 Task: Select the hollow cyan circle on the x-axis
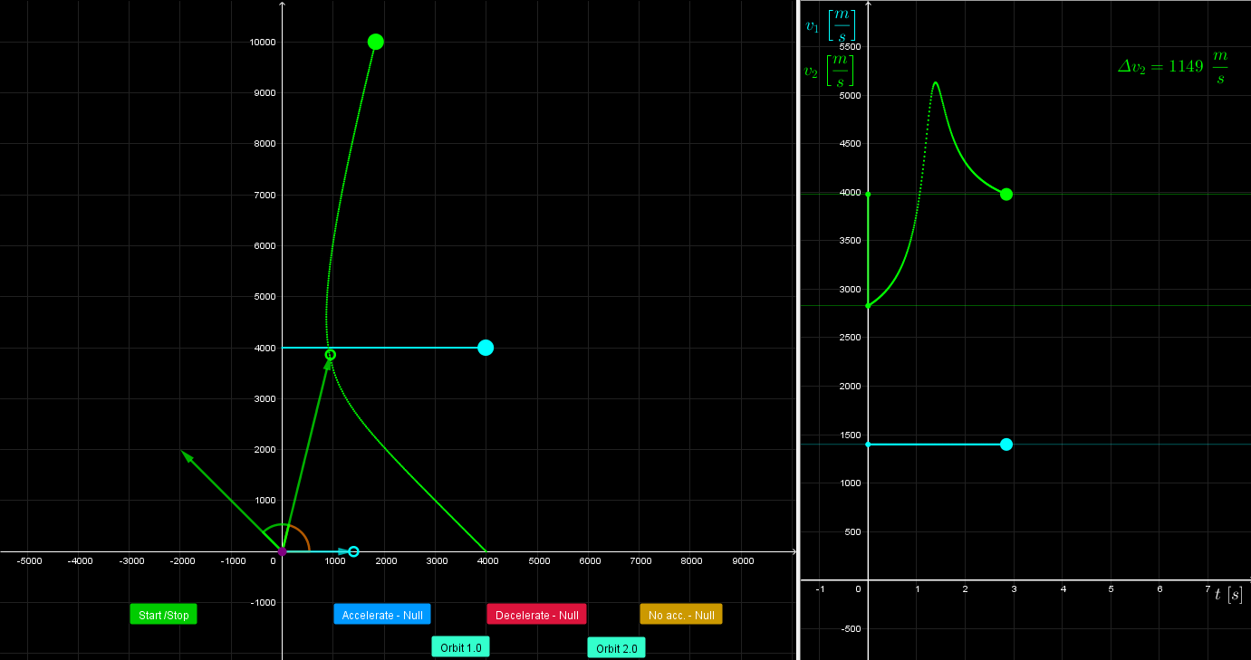(353, 551)
